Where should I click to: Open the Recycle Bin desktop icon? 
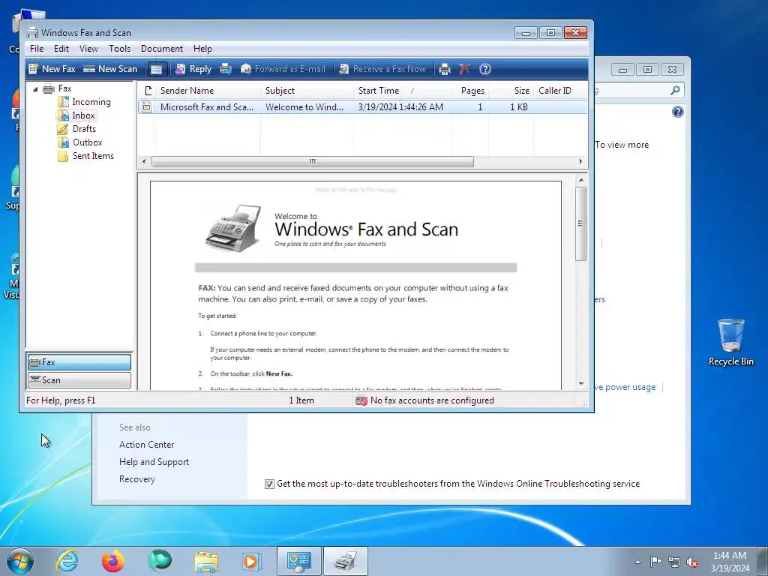tap(730, 342)
